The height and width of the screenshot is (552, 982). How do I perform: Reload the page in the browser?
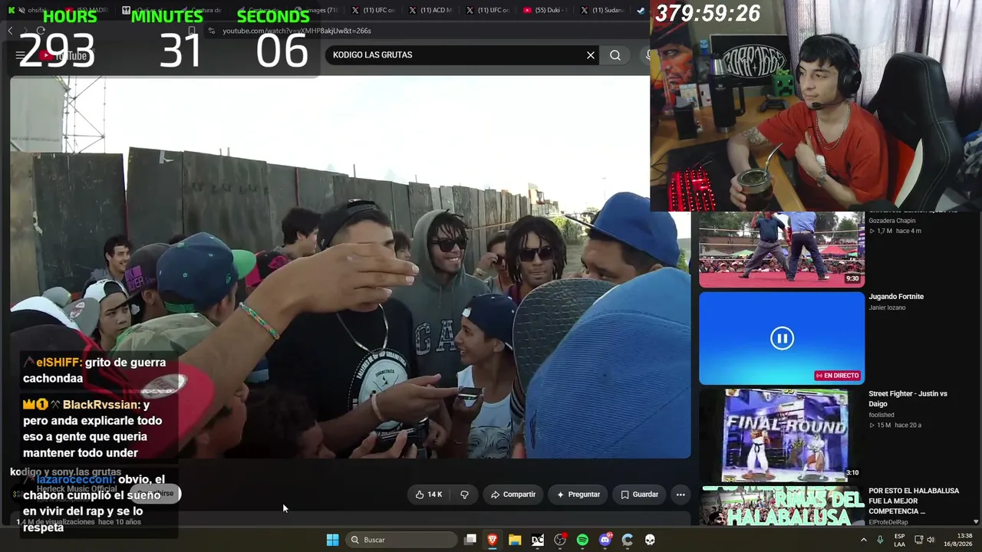click(41, 31)
